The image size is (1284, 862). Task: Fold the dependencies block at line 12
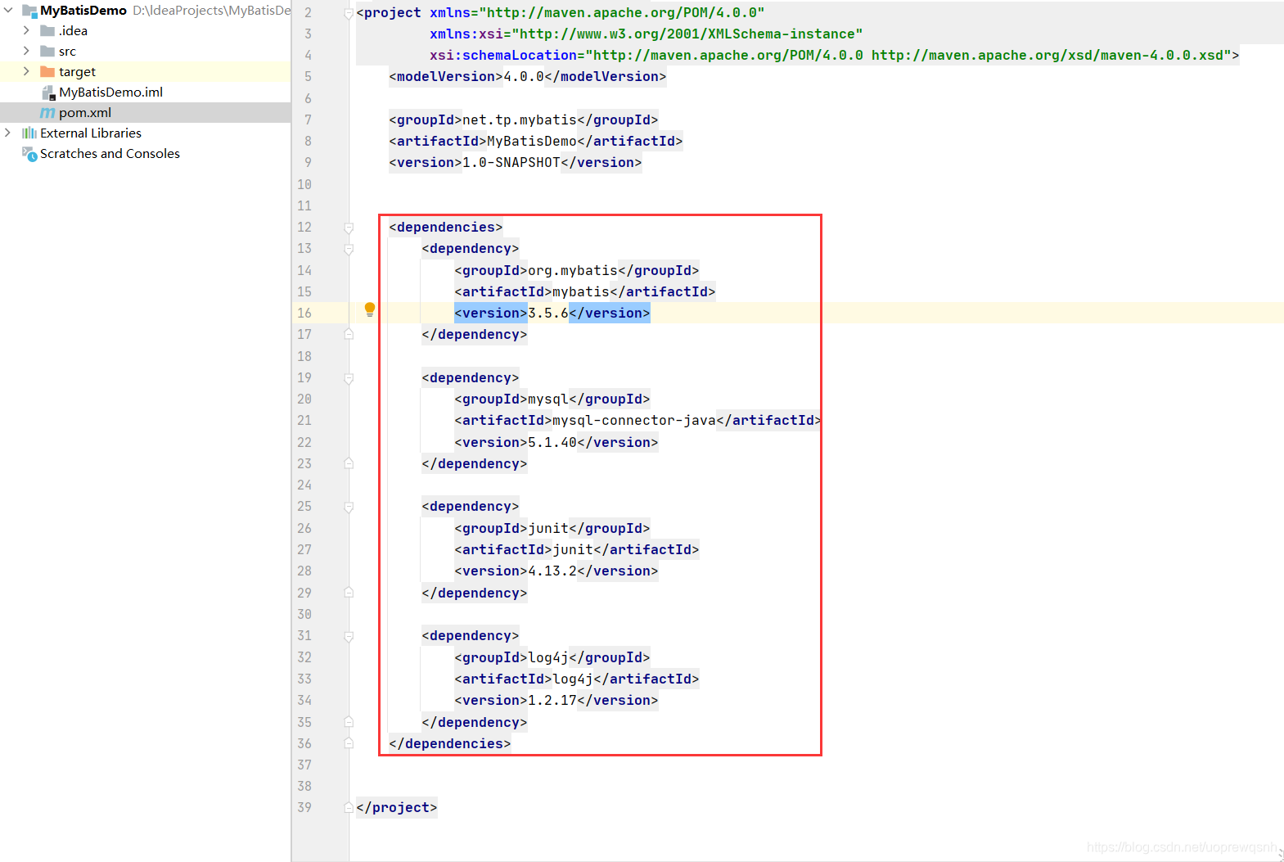click(349, 228)
